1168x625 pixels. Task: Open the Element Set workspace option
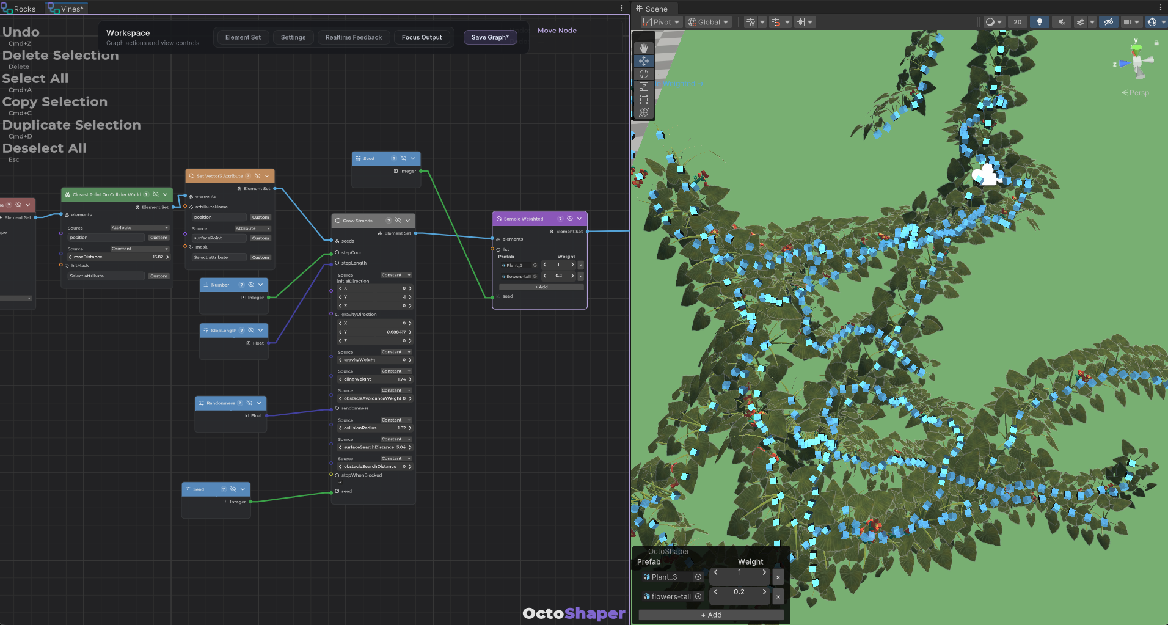243,37
